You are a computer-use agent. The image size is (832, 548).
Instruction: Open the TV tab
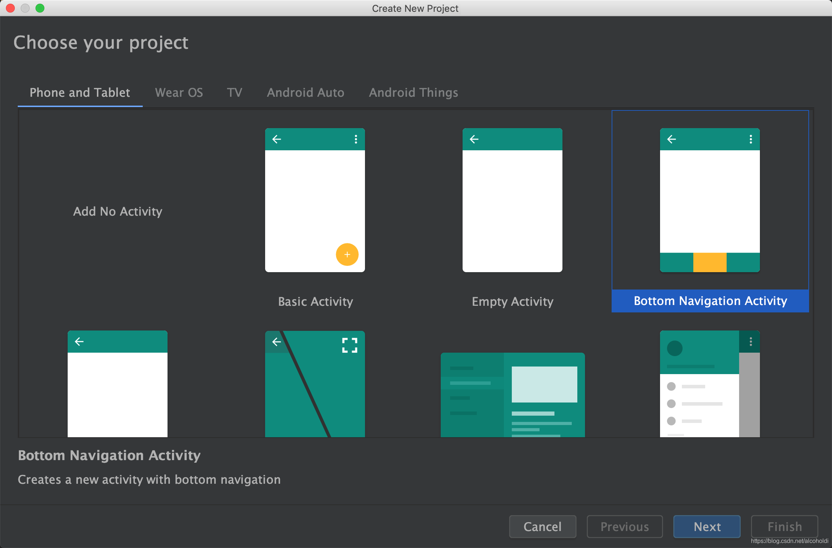tap(235, 92)
